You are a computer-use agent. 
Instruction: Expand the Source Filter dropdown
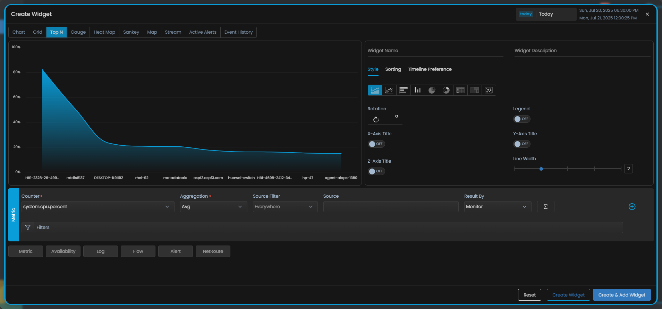pos(285,207)
